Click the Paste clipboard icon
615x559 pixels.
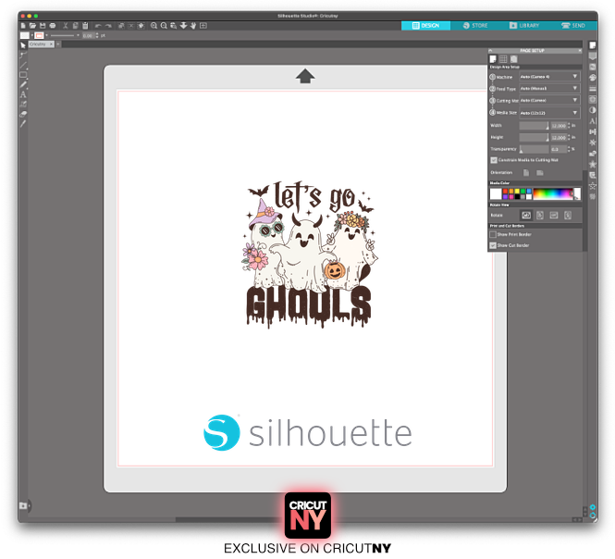(85, 26)
